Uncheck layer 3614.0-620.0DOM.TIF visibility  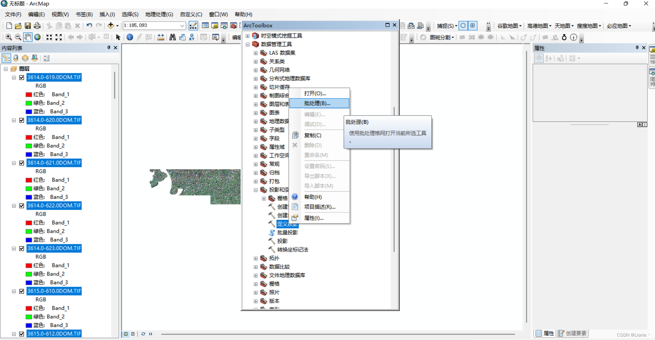click(22, 120)
